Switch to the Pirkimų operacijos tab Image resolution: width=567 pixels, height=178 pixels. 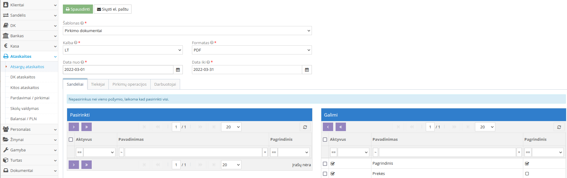click(129, 84)
